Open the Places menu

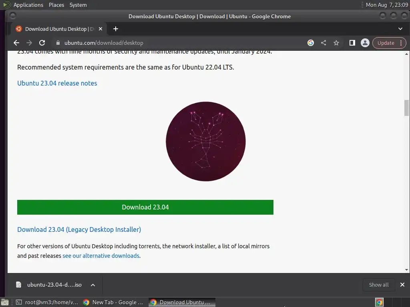pos(56,5)
